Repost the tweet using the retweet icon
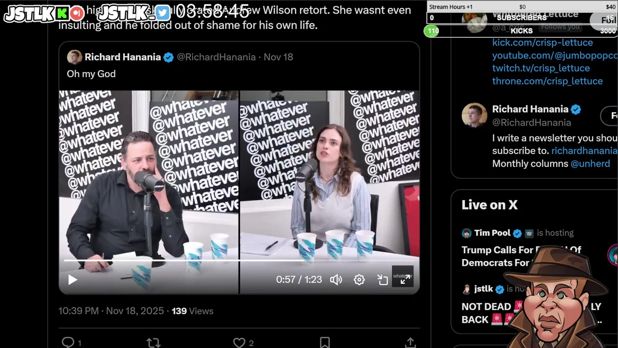Viewport: 618px width, 348px height. (154, 343)
